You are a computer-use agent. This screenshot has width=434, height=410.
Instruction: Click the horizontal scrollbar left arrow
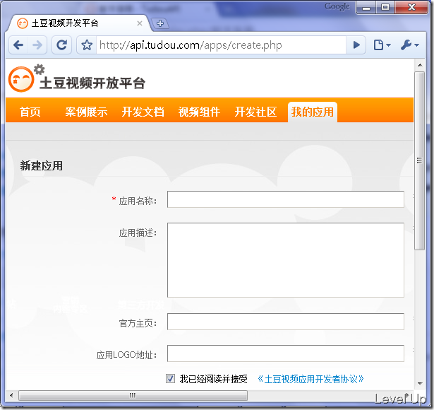(11, 395)
